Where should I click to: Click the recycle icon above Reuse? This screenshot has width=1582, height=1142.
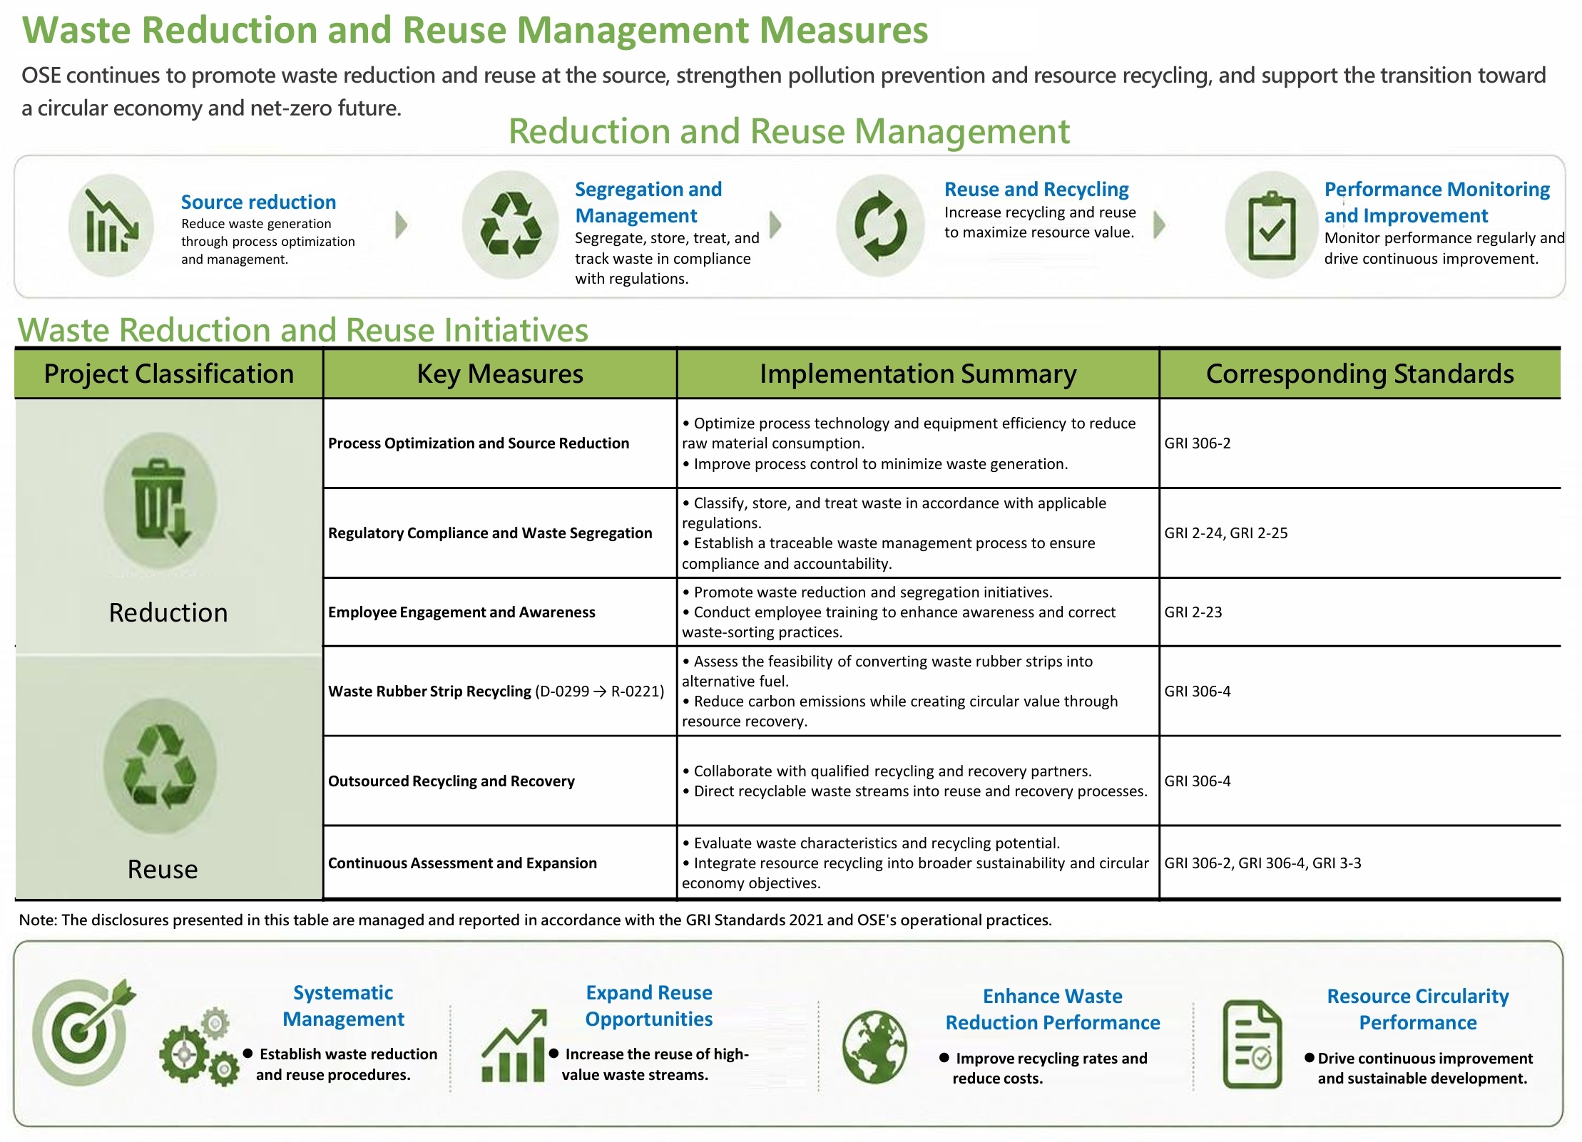[x=160, y=766]
